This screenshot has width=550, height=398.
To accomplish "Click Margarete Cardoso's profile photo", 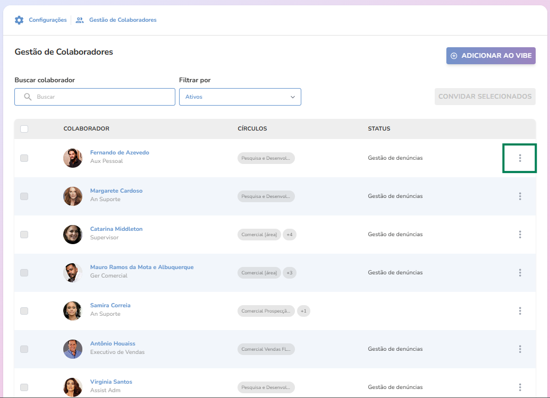I will pyautogui.click(x=73, y=196).
